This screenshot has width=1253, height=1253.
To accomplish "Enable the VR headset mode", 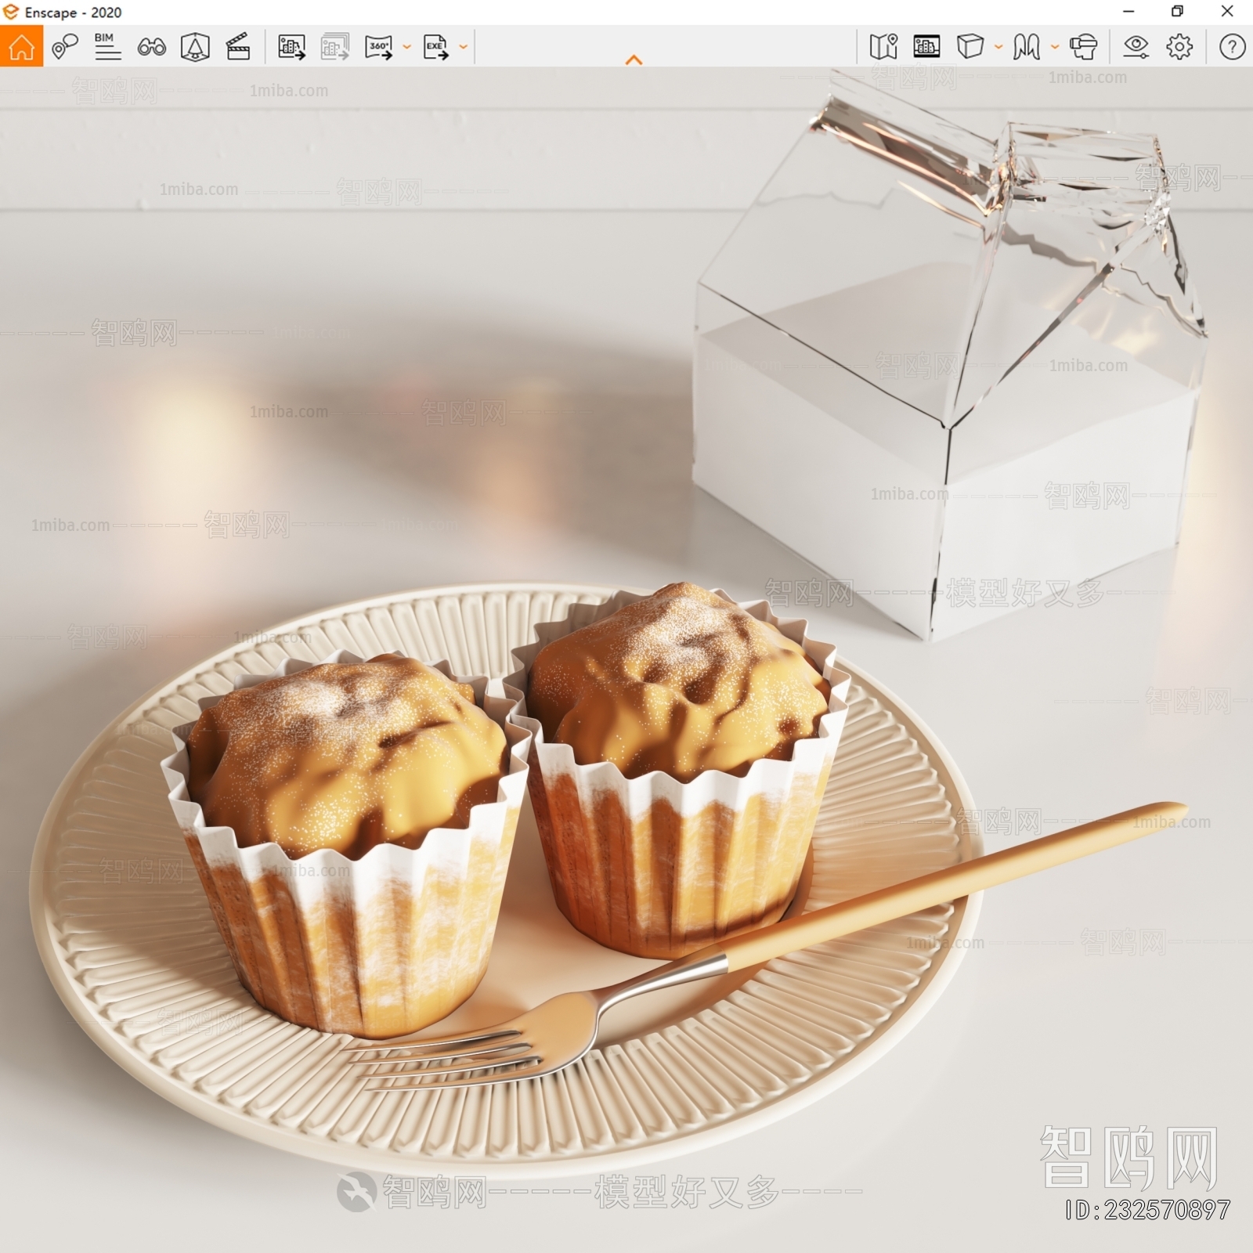I will [1083, 47].
